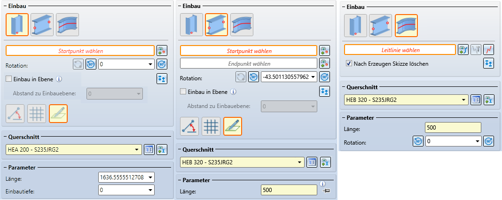Uncheck Nach Erzeugen Skizze löschen
The image size is (502, 200).
pyautogui.click(x=349, y=63)
